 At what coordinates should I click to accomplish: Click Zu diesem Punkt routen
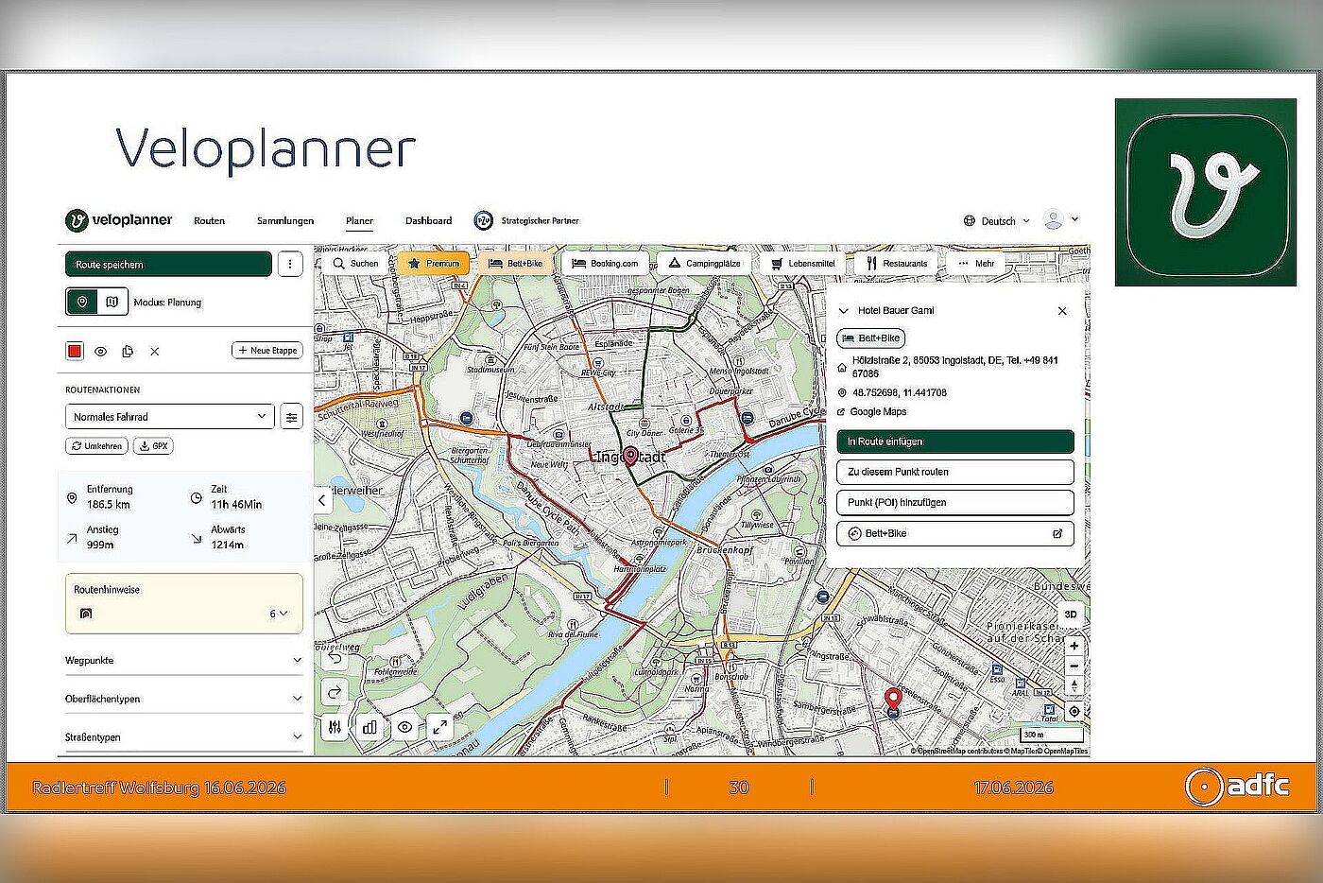click(955, 472)
